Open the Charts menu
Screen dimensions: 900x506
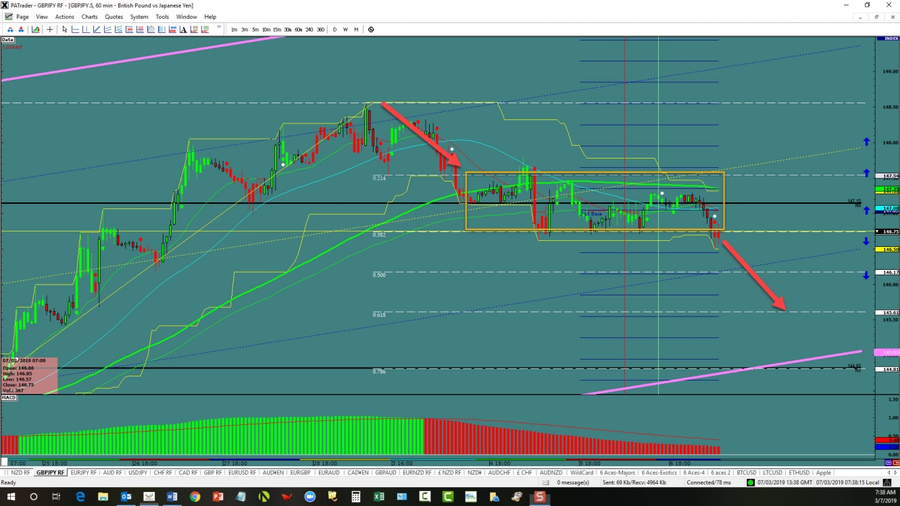(89, 17)
